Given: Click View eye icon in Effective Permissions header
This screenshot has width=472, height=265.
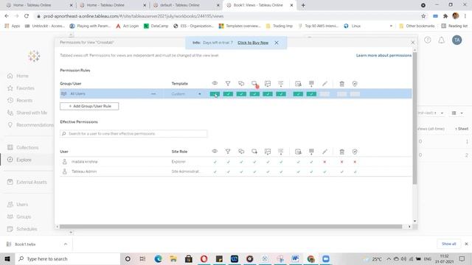Looking at the screenshot, I should click(215, 152).
